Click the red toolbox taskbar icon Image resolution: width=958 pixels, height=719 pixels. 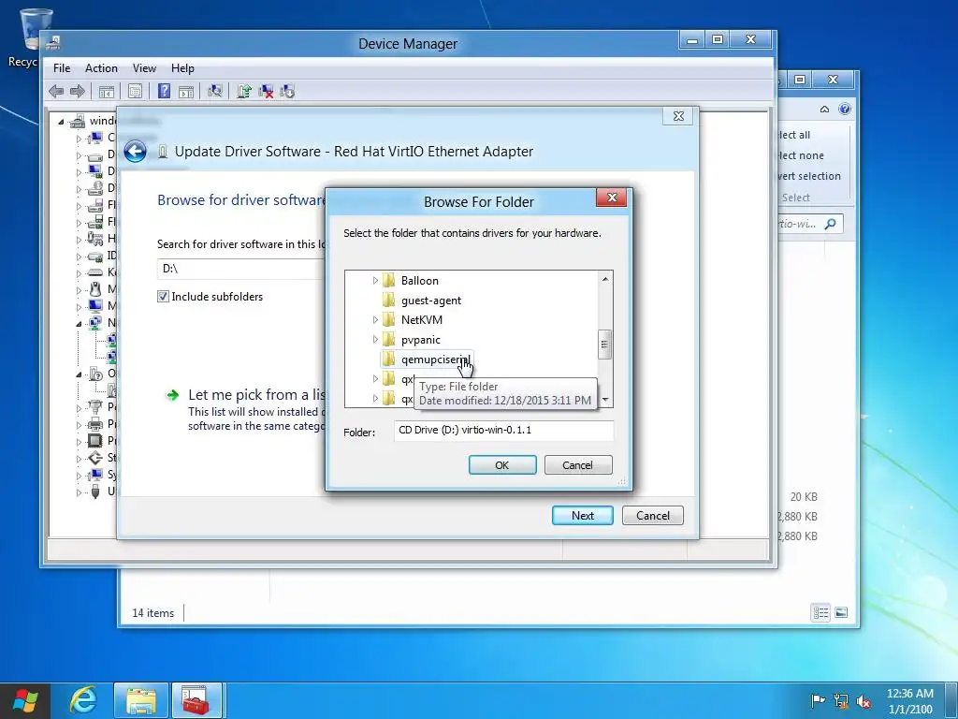(197, 700)
